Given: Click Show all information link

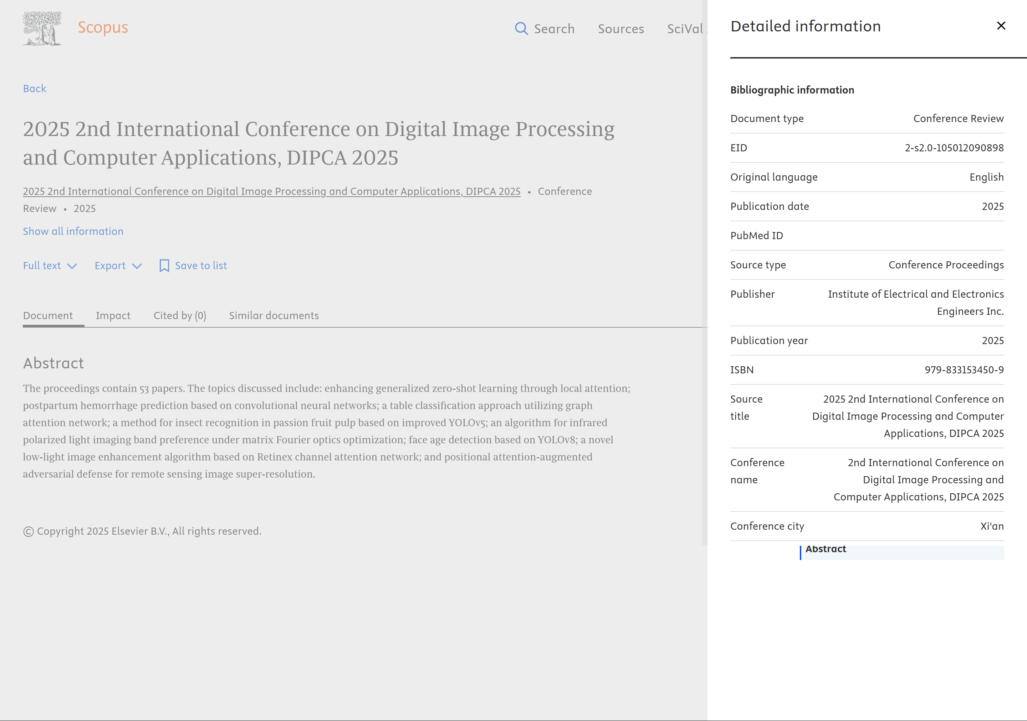Looking at the screenshot, I should pos(73,231).
